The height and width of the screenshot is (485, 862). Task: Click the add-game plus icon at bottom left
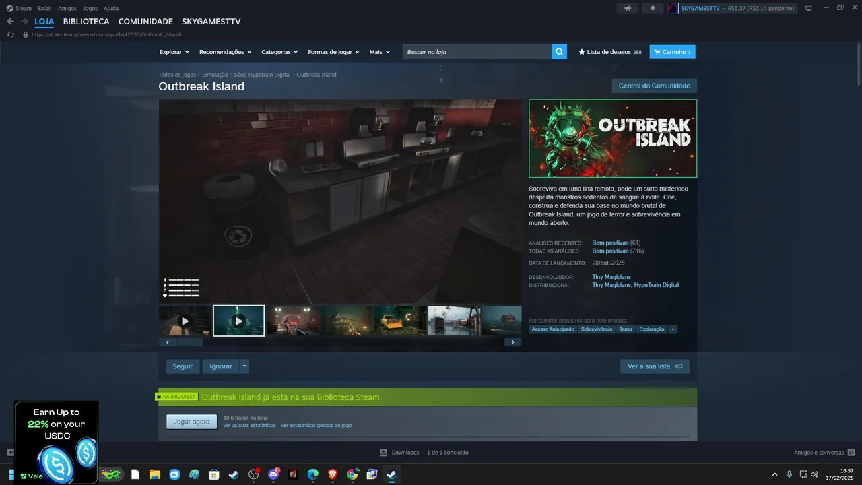[10, 452]
